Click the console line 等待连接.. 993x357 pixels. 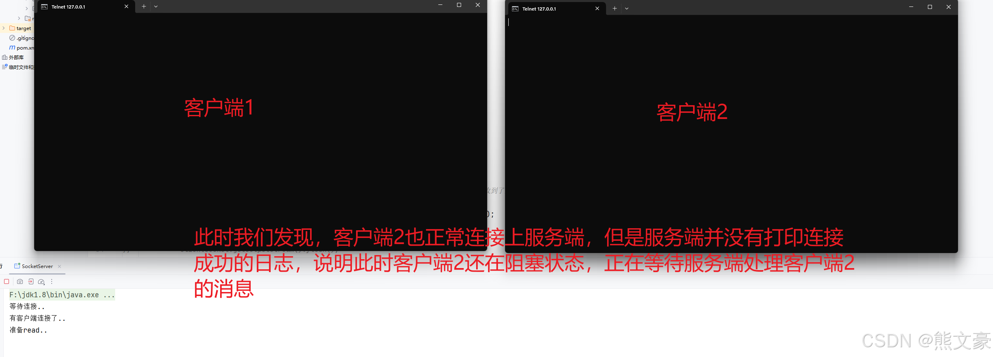coord(27,307)
